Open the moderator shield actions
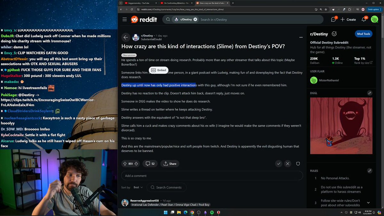384x216 pixels. pyautogui.click(x=298, y=164)
